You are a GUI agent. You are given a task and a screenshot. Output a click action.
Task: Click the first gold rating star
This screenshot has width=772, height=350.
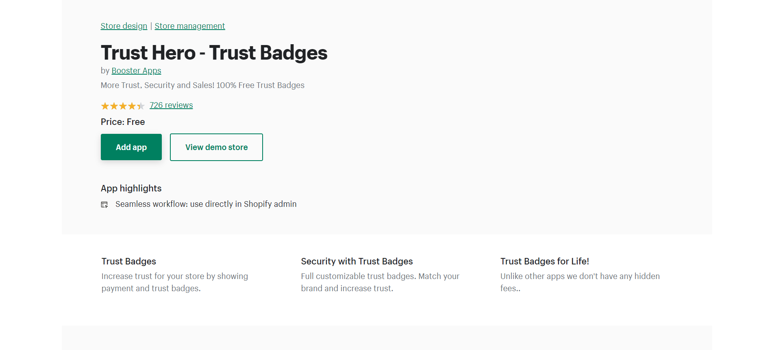pyautogui.click(x=105, y=106)
